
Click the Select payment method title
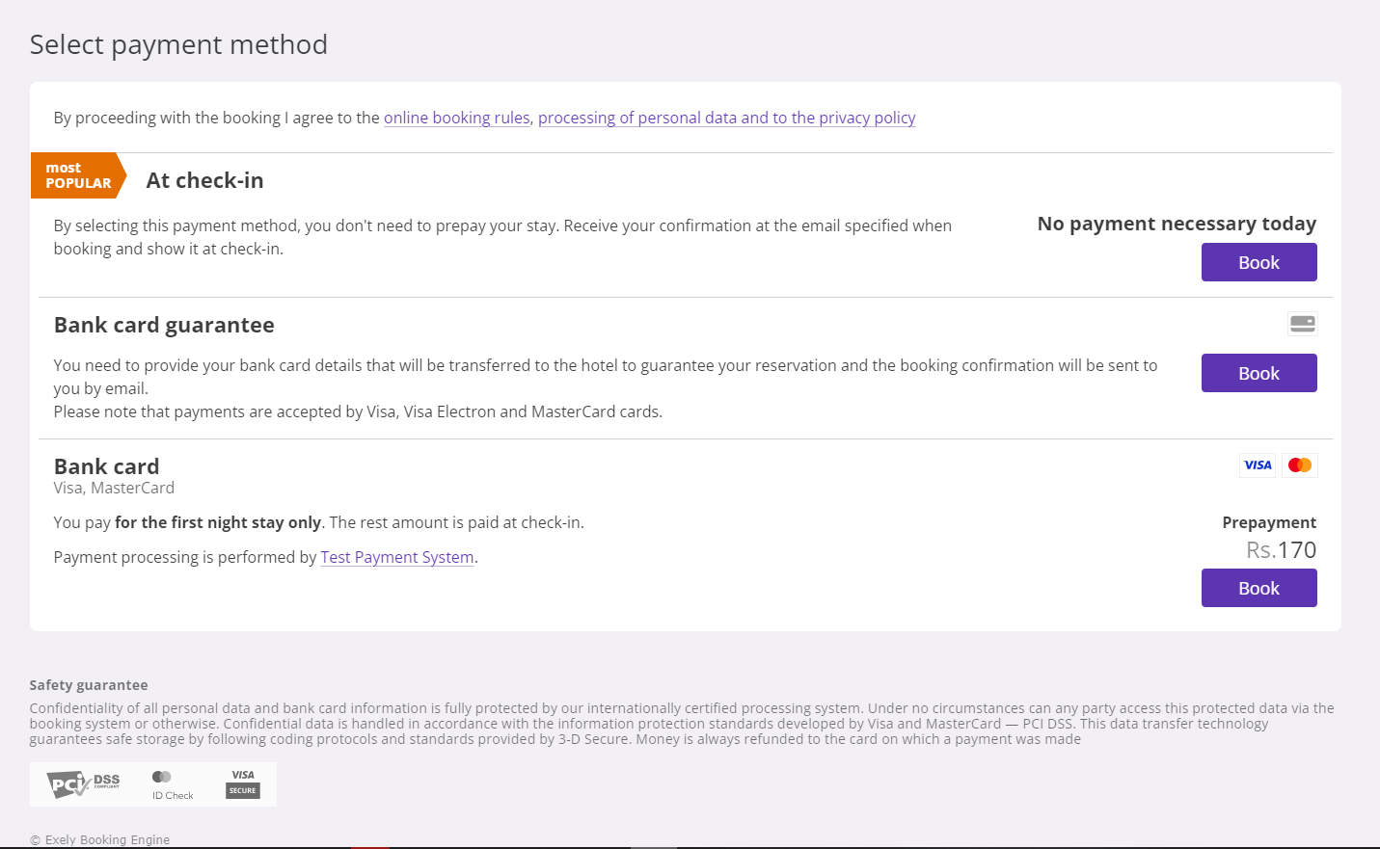click(178, 44)
